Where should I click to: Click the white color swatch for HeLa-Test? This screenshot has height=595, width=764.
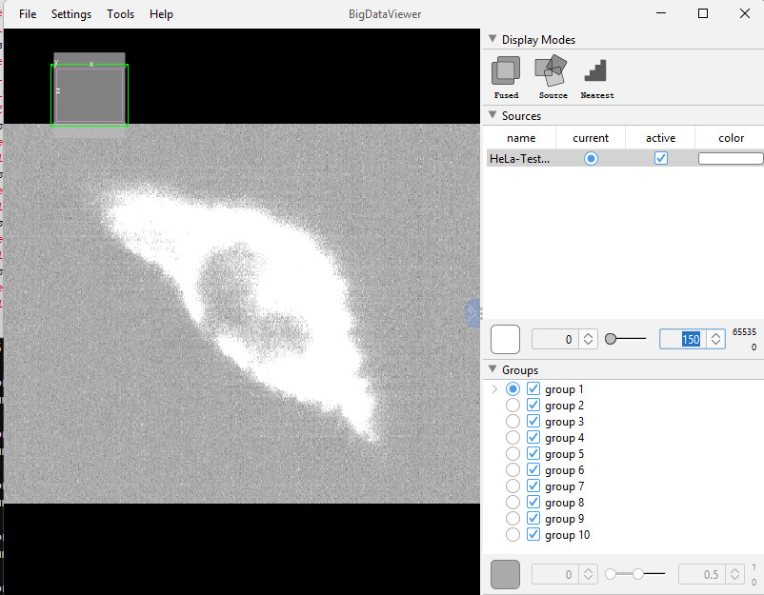point(730,158)
